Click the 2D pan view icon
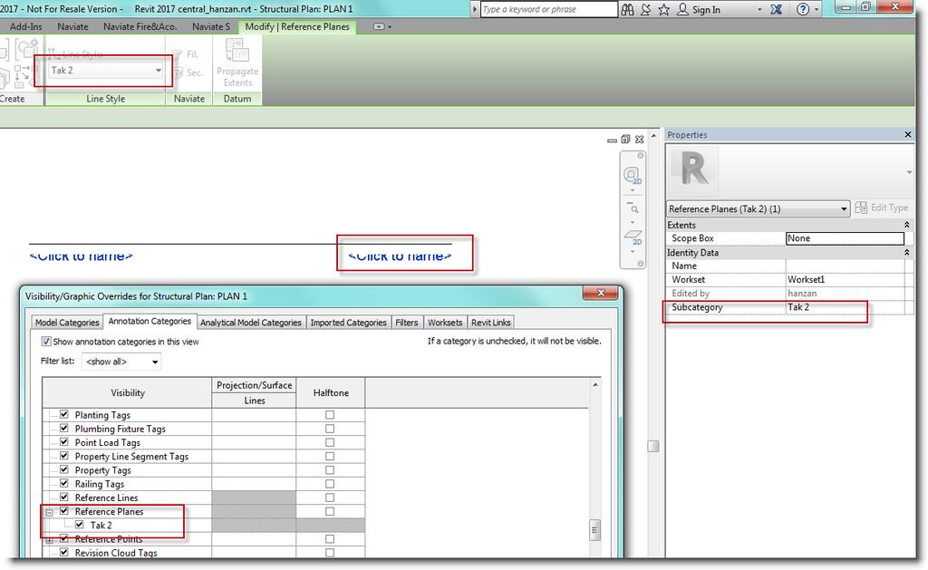Screen dimensions: 928x570 pyautogui.click(x=633, y=238)
